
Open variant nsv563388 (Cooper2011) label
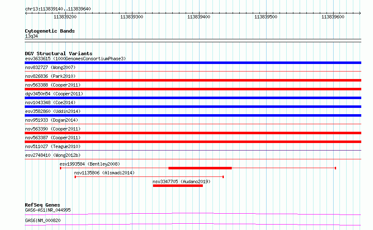pos(53,85)
